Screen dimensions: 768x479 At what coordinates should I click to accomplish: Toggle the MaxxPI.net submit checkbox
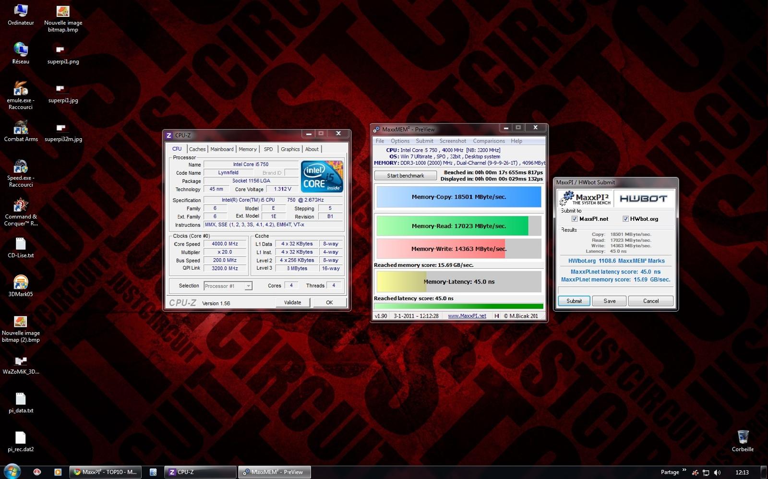(x=575, y=219)
